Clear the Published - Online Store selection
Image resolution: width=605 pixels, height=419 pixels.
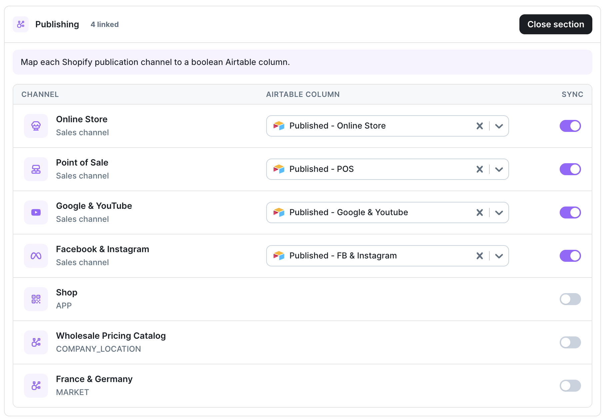pyautogui.click(x=480, y=126)
